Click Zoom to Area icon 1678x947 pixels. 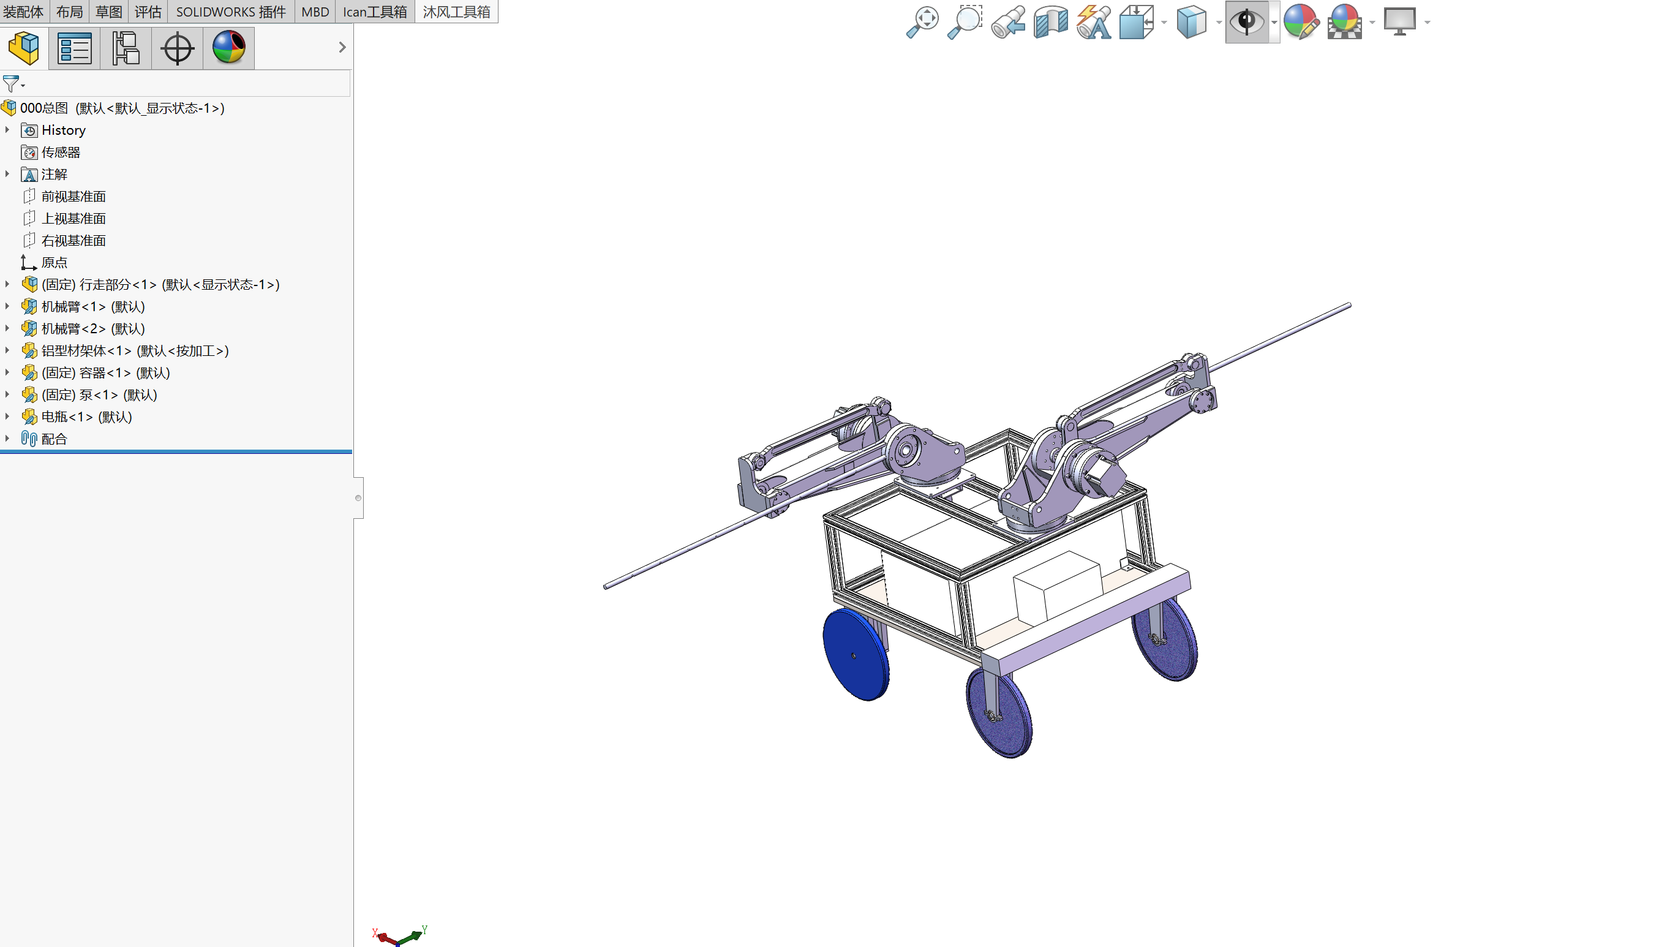tap(964, 22)
